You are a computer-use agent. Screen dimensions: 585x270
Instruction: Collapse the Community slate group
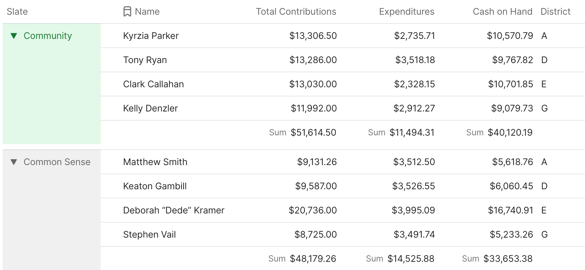[x=14, y=36]
